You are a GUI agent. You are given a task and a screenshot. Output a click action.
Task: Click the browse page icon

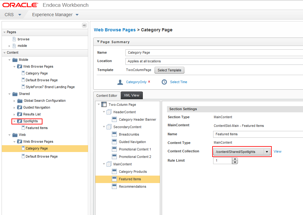(14, 39)
